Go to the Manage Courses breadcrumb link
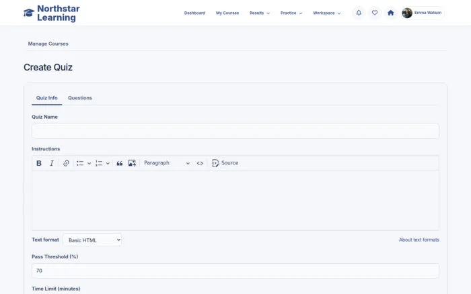This screenshot has width=471, height=294. tap(48, 44)
